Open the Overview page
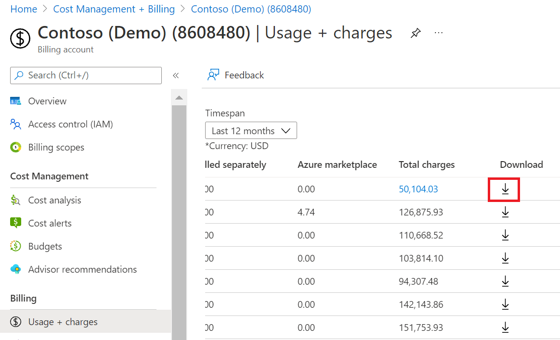560x340 pixels. 47,101
